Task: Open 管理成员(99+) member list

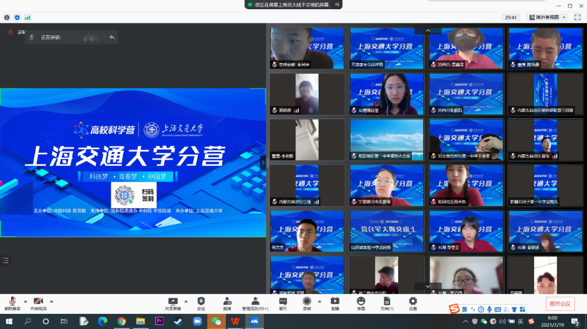Action: (x=255, y=303)
